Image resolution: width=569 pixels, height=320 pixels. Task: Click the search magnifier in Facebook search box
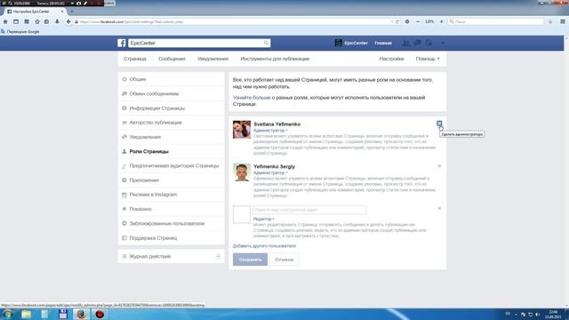pos(266,43)
